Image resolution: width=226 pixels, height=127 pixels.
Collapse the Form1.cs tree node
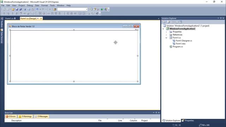pyautogui.click(x=166, y=38)
